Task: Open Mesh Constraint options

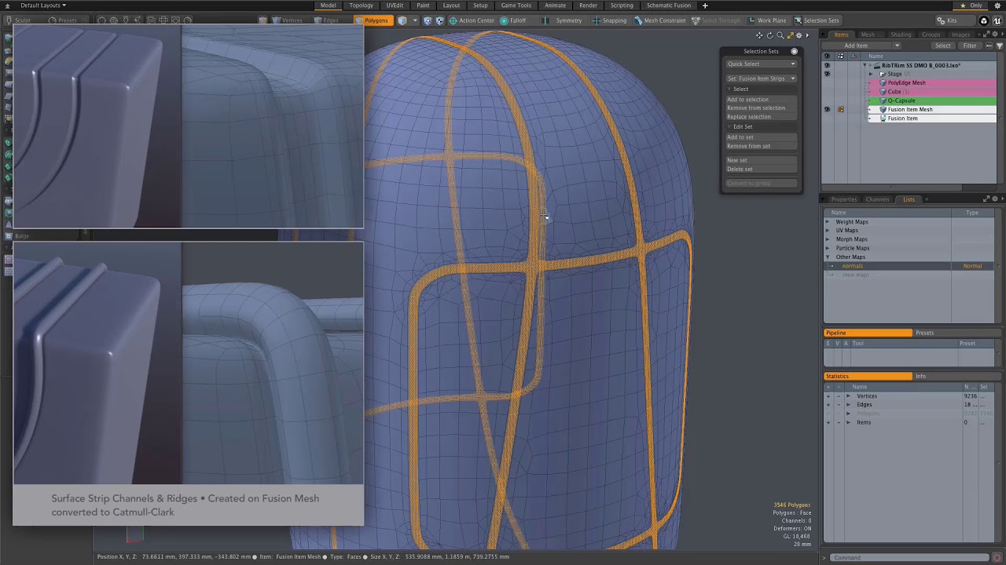Action: tap(660, 20)
